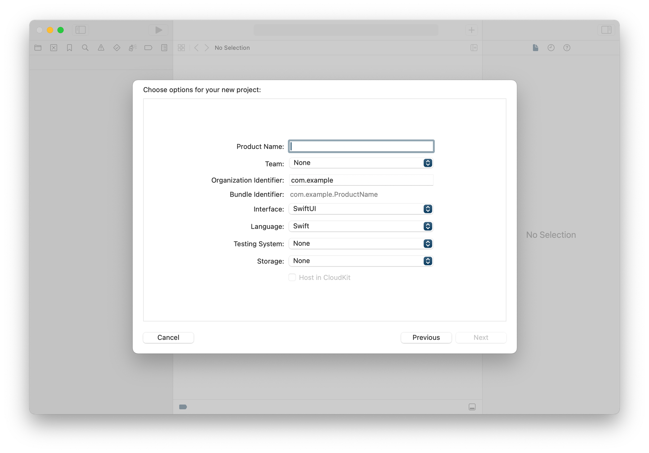Show the Bookmark navigator
This screenshot has width=649, height=453.
point(69,48)
